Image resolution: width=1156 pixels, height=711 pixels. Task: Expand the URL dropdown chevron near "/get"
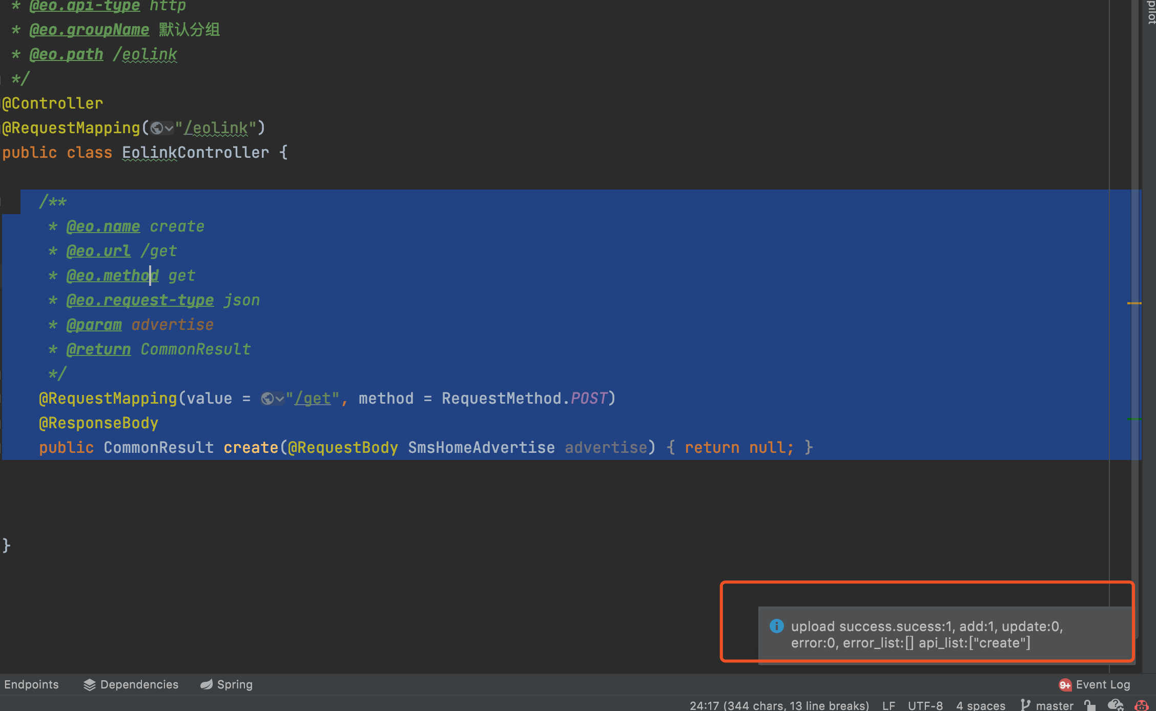point(280,399)
